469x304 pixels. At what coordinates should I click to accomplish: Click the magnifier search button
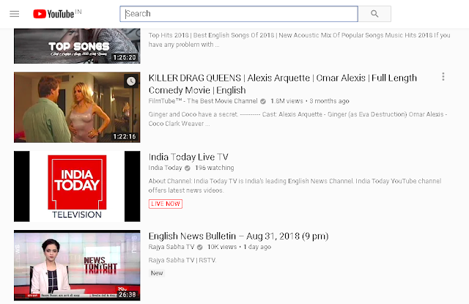click(x=374, y=14)
